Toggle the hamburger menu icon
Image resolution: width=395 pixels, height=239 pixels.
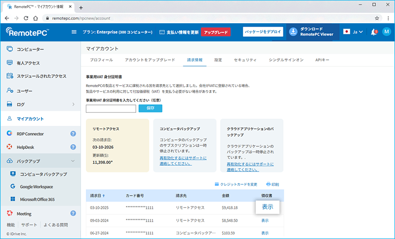click(74, 32)
